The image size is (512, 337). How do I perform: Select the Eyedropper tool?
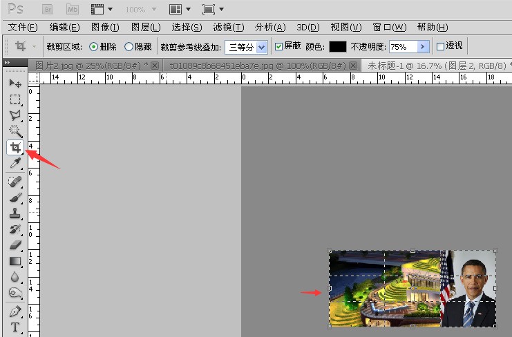pos(15,163)
